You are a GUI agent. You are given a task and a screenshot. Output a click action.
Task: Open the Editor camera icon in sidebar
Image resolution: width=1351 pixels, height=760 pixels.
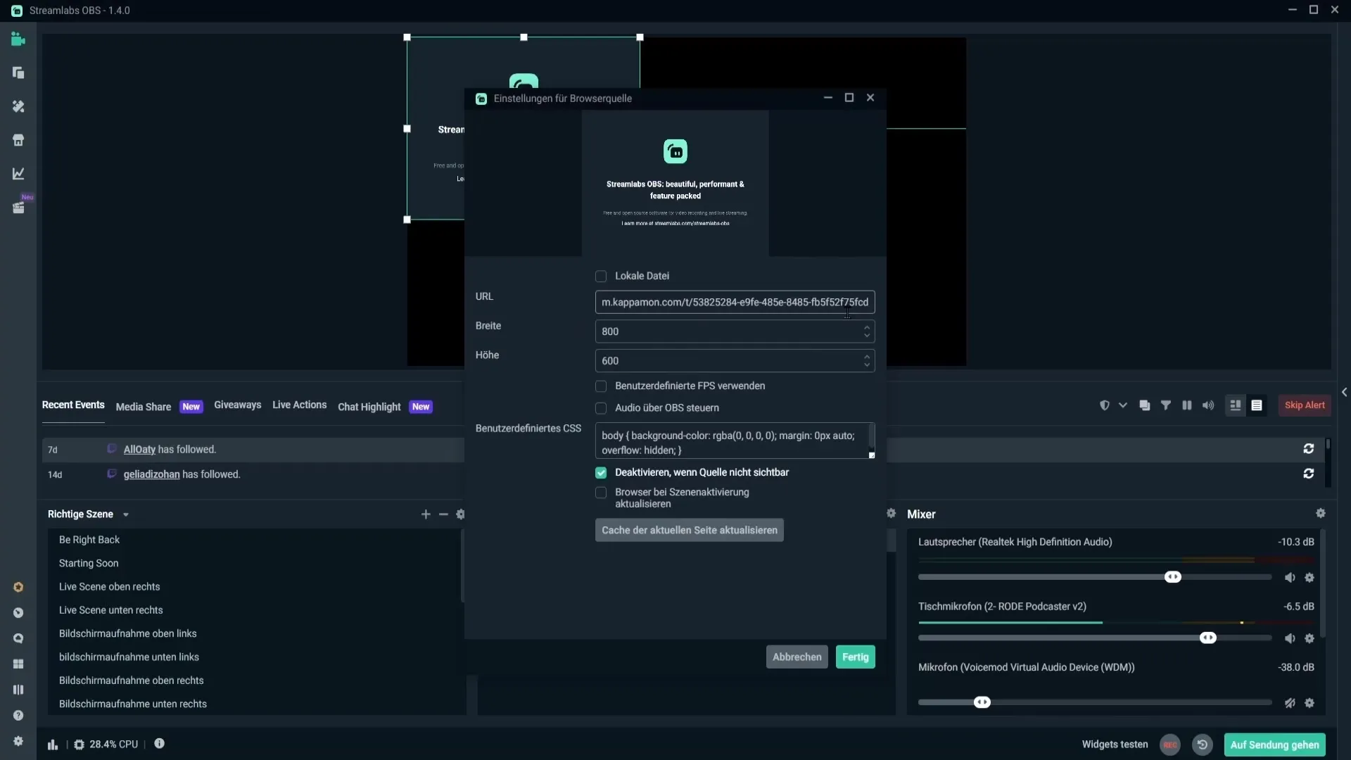point(18,39)
